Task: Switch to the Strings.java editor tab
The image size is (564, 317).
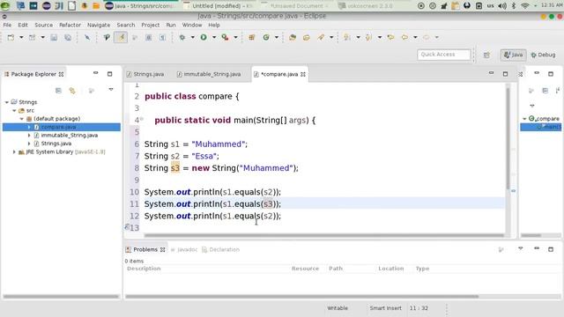Action: [x=145, y=74]
